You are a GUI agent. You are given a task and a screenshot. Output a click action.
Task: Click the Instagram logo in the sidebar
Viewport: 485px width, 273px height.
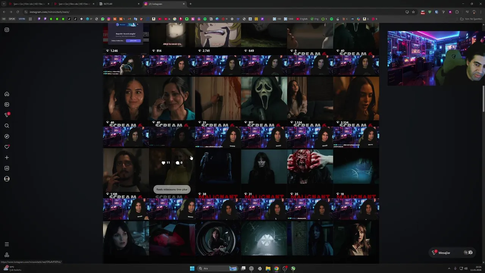click(7, 30)
